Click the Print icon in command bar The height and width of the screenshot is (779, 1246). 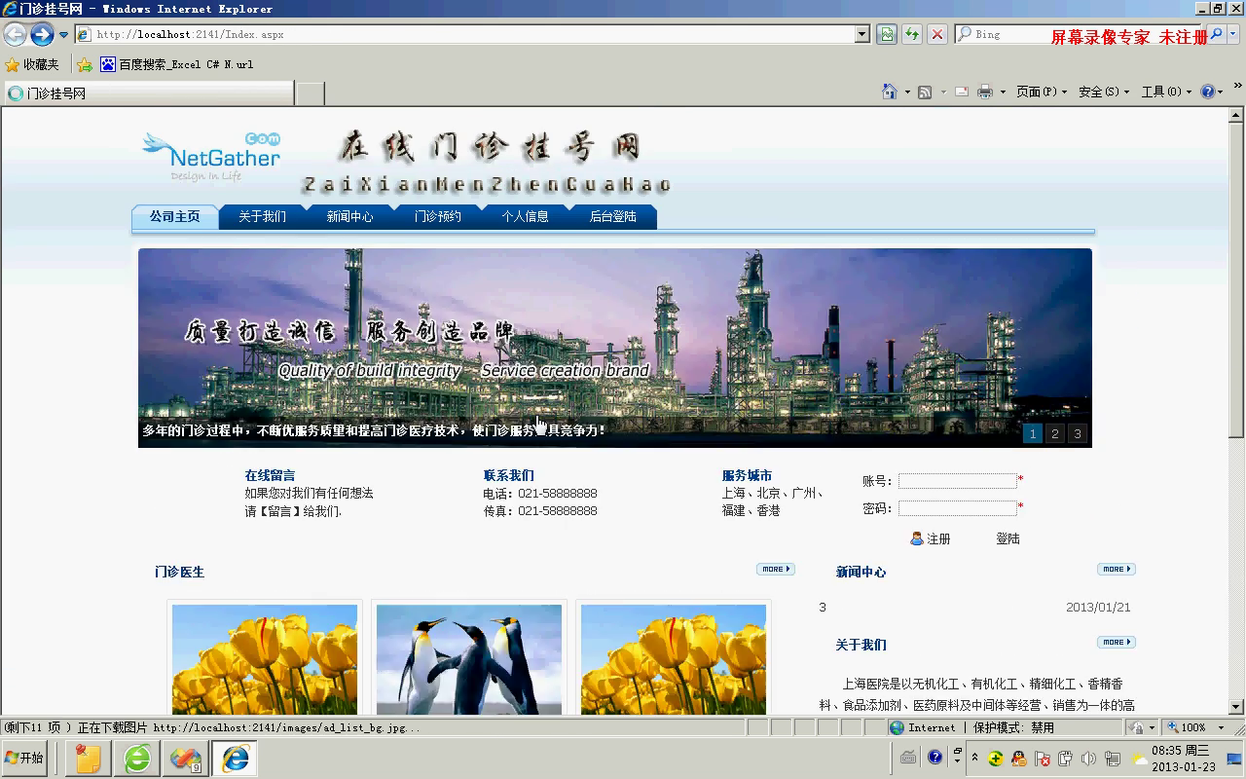click(x=984, y=92)
